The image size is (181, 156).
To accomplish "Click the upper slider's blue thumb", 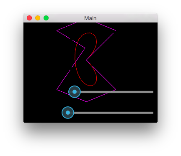I will point(75,92).
